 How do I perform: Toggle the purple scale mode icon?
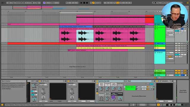click(44, 3)
